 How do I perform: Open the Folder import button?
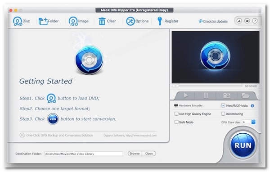tap(49, 21)
